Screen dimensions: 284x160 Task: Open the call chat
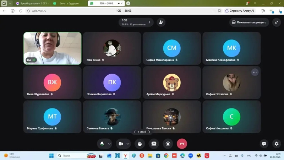coord(264,144)
